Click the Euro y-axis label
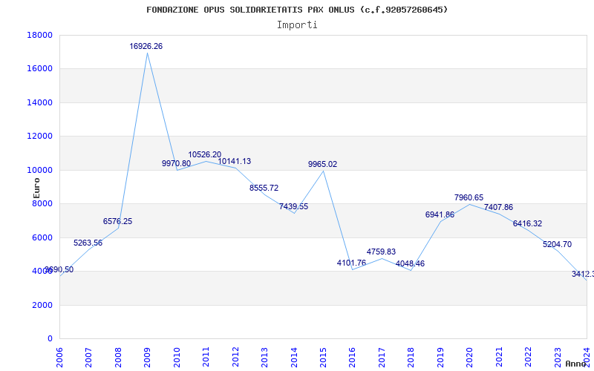The height and width of the screenshot is (371, 594). tap(36, 188)
